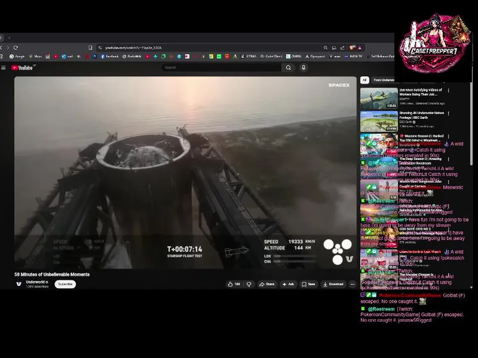478x358 pixels.
Task: Save the video to a playlist
Action: pyautogui.click(x=309, y=284)
